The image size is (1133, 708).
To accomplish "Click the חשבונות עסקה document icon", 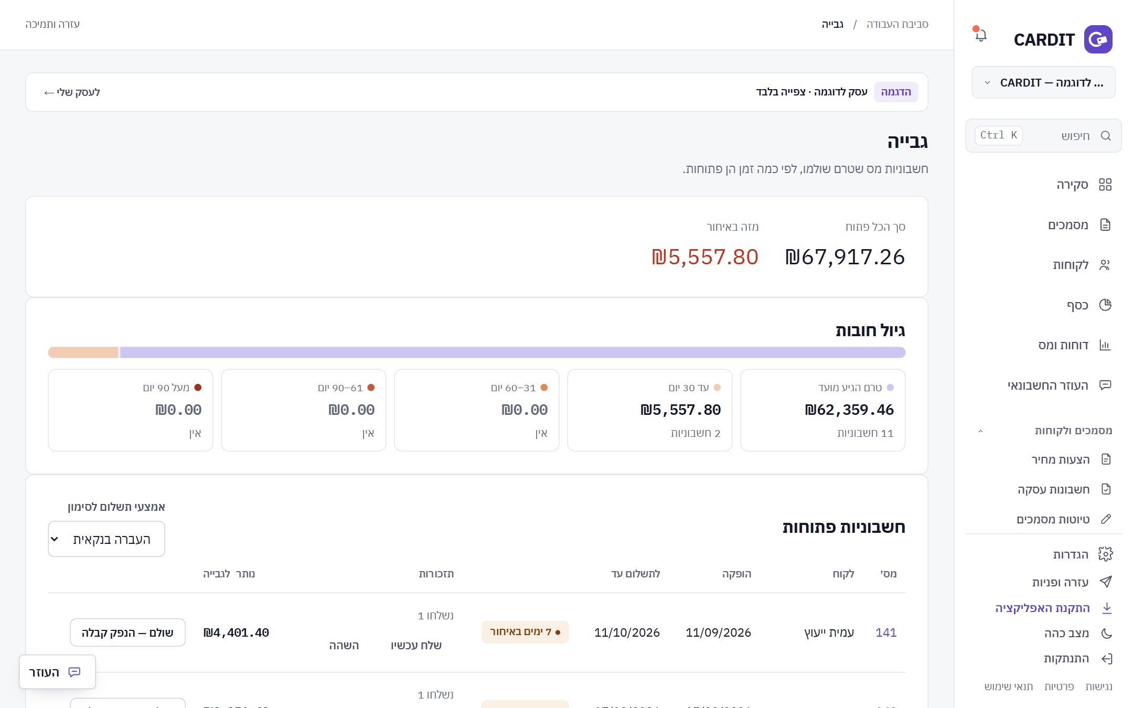I will tap(1106, 489).
